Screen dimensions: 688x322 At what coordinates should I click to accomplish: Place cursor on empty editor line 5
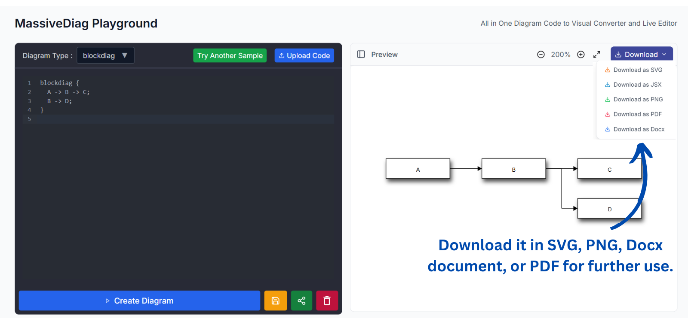click(178, 119)
